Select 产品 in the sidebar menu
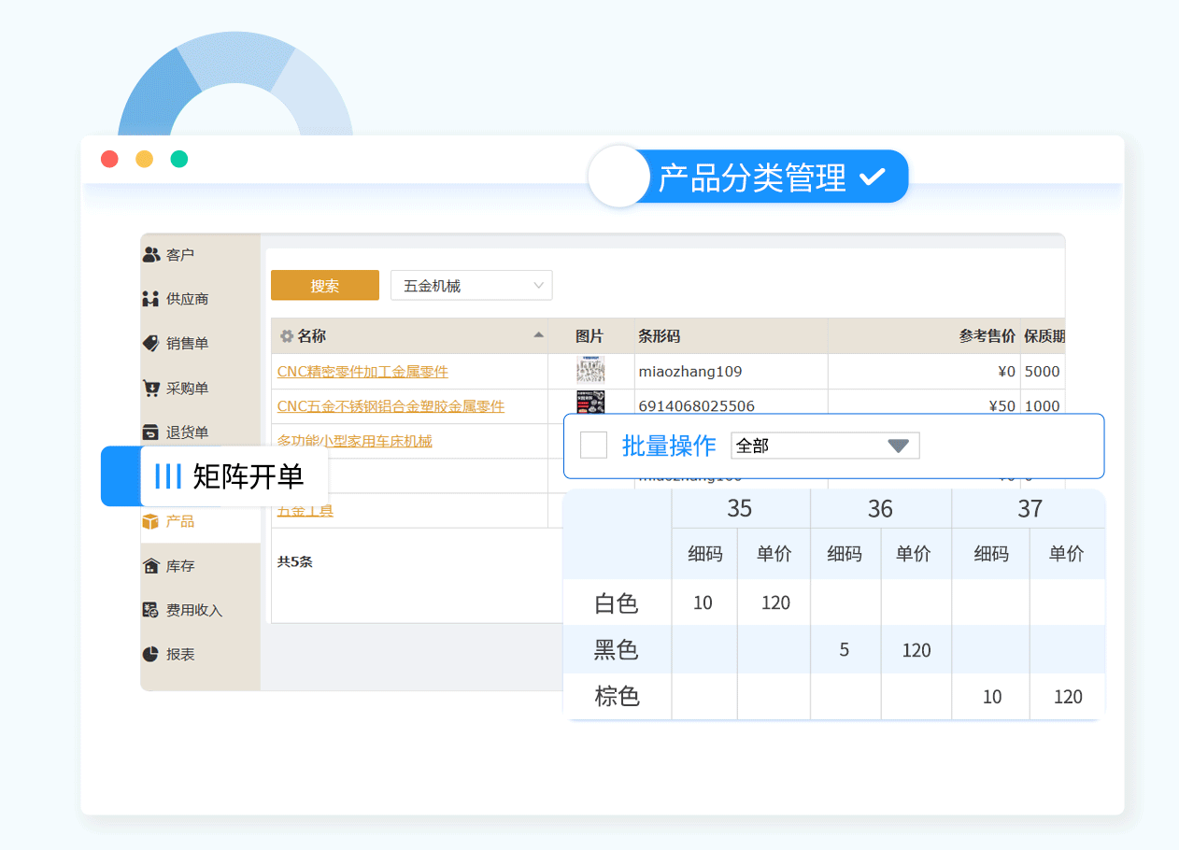The width and height of the screenshot is (1179, 850). [179, 521]
